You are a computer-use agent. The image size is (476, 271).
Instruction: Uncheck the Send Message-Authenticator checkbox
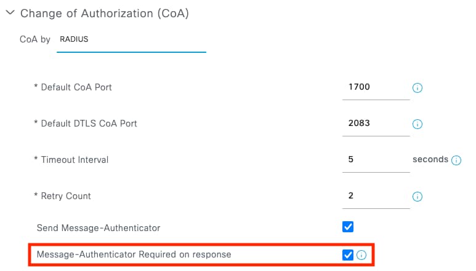click(348, 227)
